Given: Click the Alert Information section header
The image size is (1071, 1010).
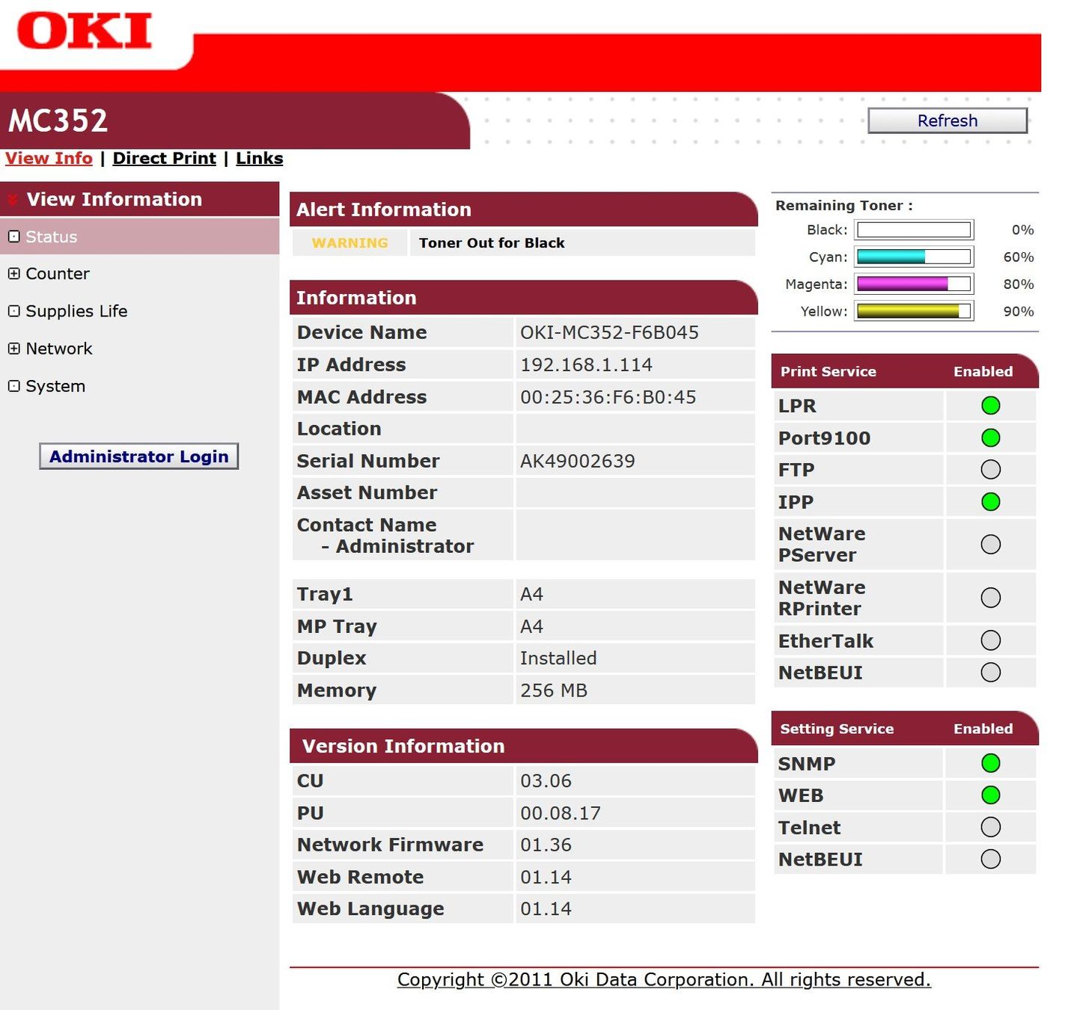Looking at the screenshot, I should [523, 209].
